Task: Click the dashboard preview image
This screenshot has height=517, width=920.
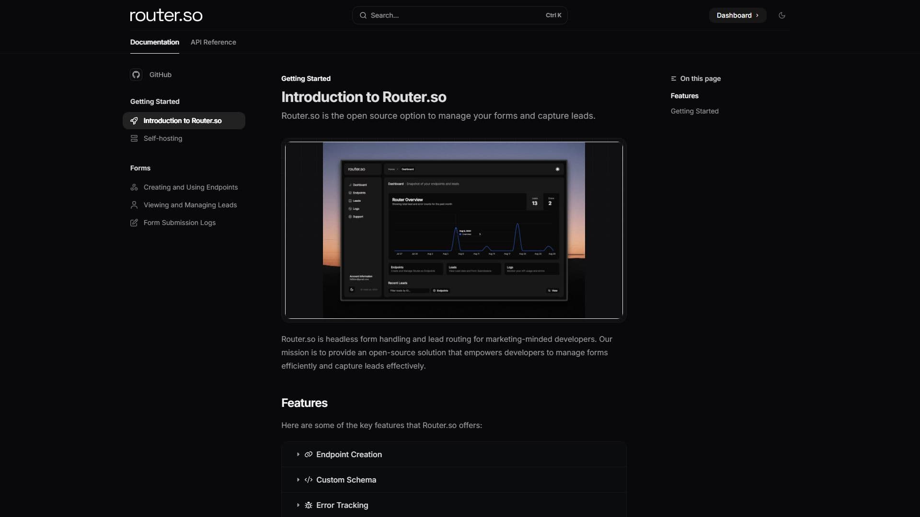Action: [454, 230]
